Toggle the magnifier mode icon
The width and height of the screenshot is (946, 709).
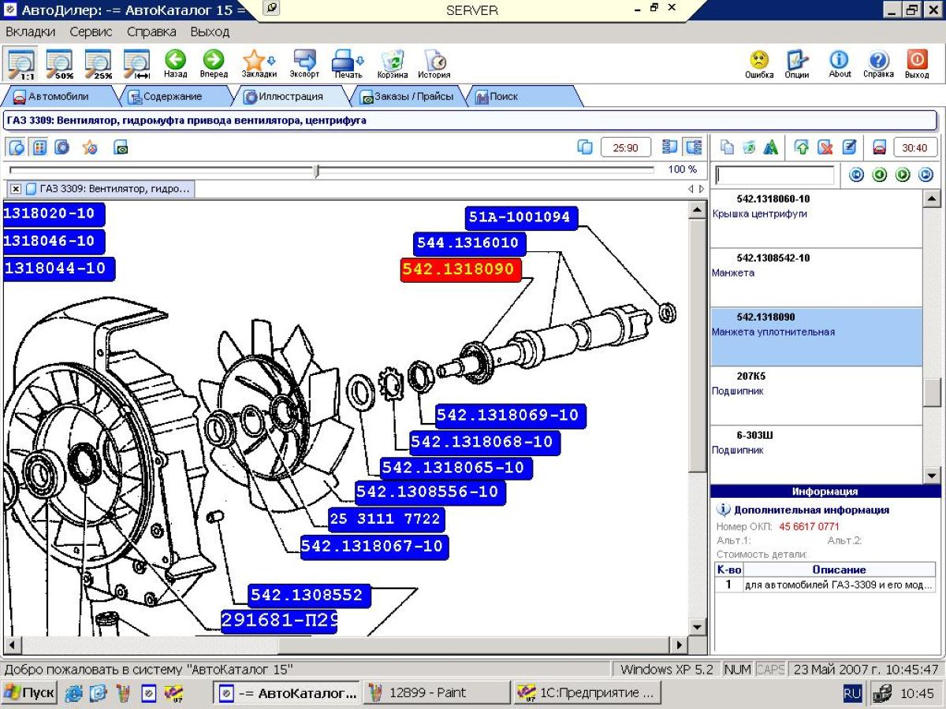click(17, 147)
